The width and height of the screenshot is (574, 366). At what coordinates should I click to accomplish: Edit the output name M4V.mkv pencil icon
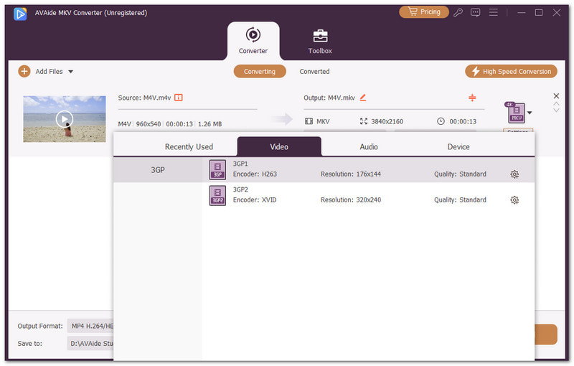click(363, 98)
